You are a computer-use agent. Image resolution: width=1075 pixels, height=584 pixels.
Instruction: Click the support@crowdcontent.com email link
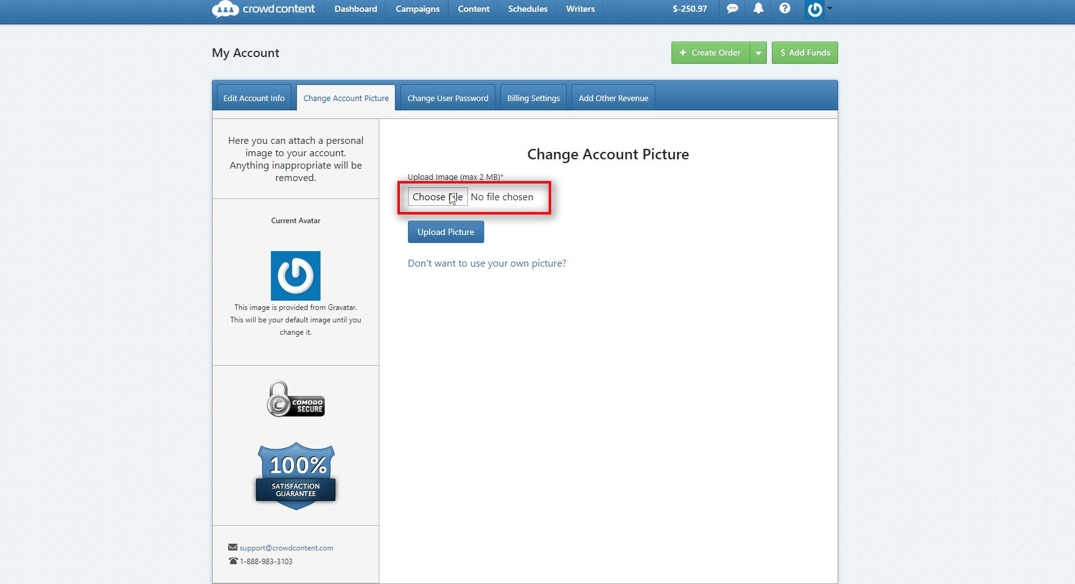coord(286,548)
